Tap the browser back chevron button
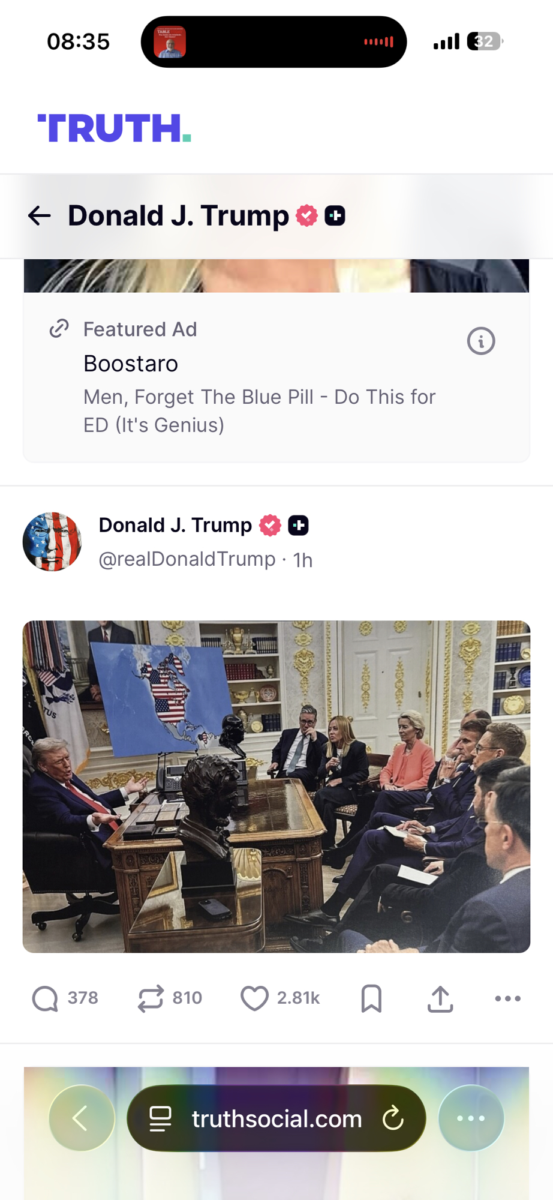553x1200 pixels. point(82,1118)
